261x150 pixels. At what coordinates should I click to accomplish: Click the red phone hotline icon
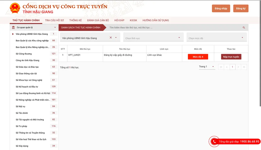click(x=214, y=142)
